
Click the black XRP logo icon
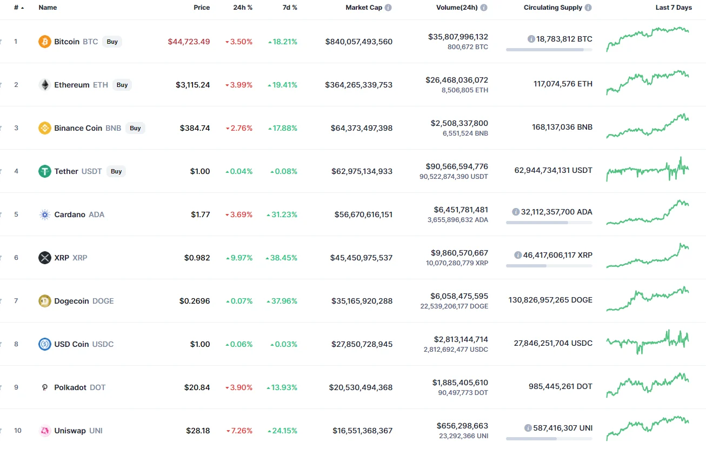coord(45,258)
